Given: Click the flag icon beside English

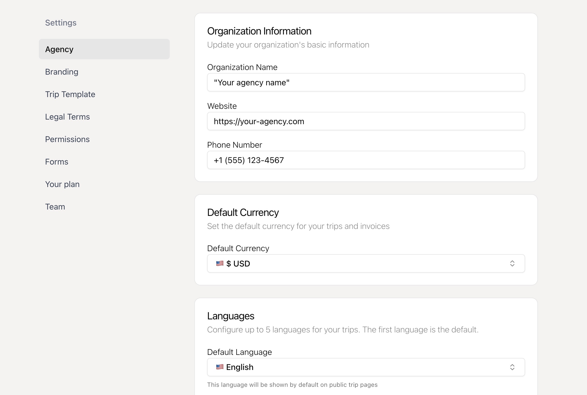Looking at the screenshot, I should pos(220,367).
